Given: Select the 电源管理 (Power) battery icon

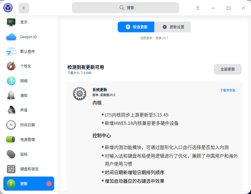Looking at the screenshot, I should pos(11,140).
